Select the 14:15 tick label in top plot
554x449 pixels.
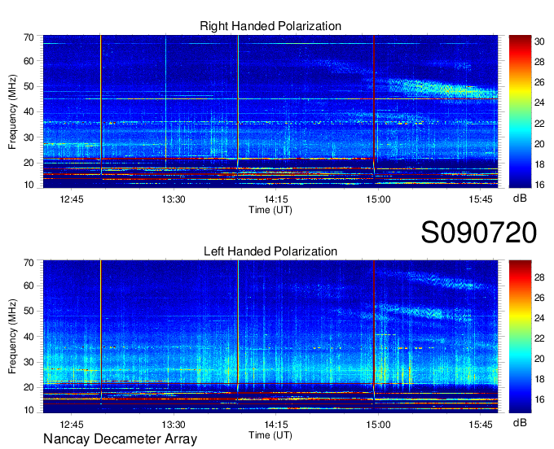276,199
